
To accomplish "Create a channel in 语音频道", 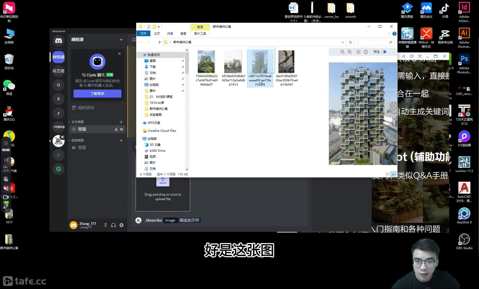I will 121,140.
